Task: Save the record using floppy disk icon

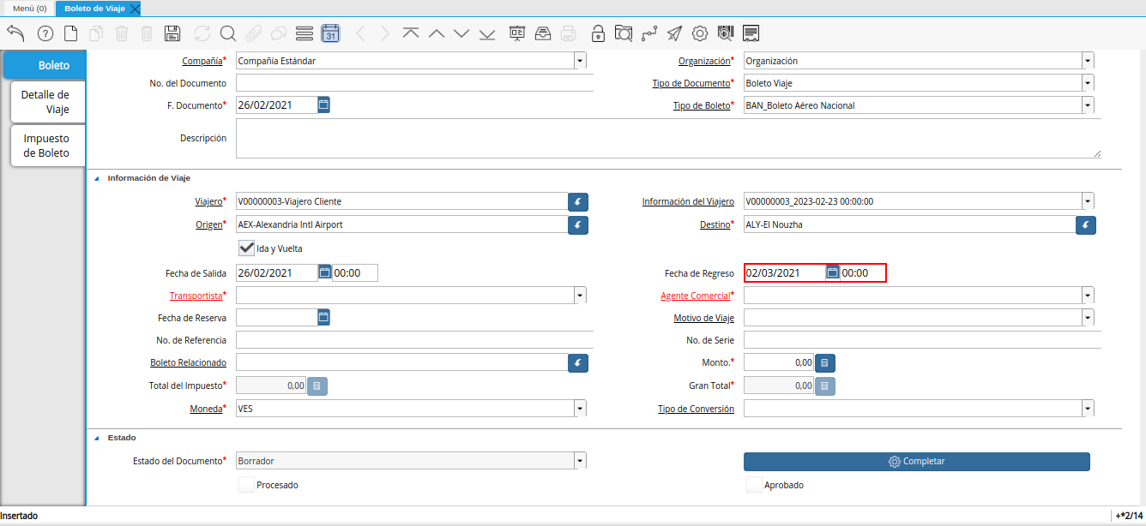Action: tap(172, 33)
